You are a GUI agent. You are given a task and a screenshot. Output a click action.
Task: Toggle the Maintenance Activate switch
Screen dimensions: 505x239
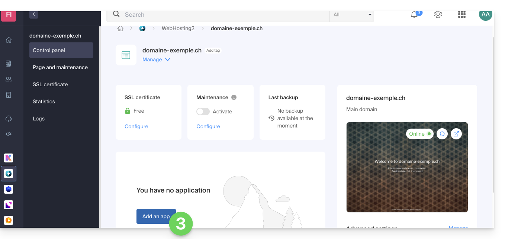point(203,112)
